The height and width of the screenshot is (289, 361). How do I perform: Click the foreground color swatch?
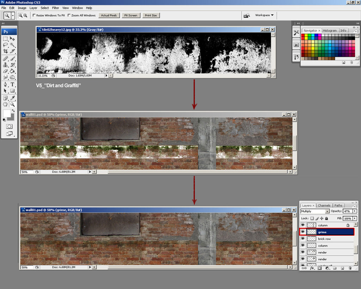pyautogui.click(x=7, y=113)
